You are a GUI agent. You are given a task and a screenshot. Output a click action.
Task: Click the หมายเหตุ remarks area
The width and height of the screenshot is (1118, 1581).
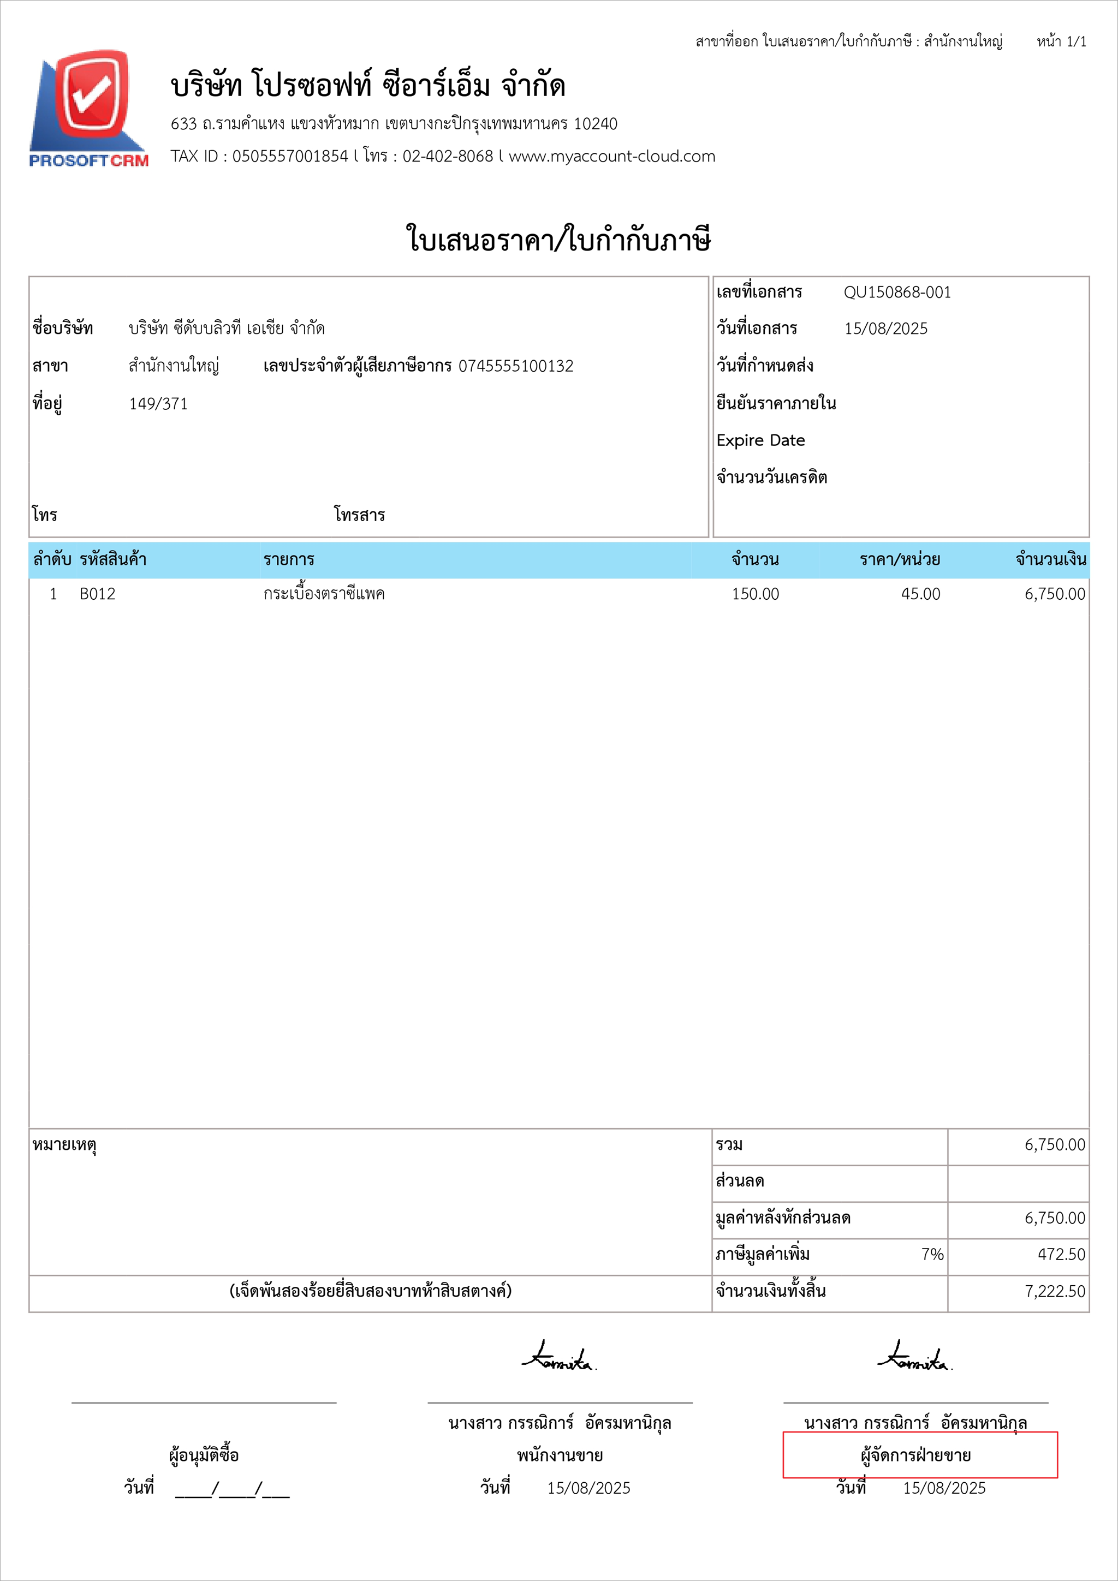pyautogui.click(x=64, y=1144)
